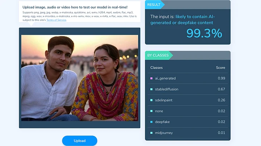Click the midjourney class square marker
This screenshot has width=261, height=146.
pyautogui.click(x=151, y=133)
